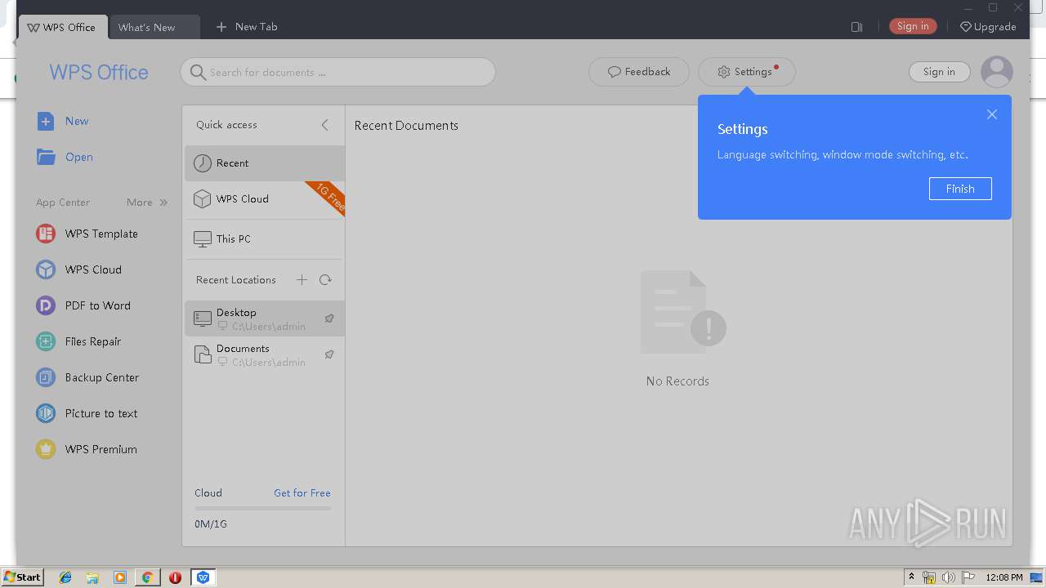
Task: Click the user avatar icon
Action: 997,72
